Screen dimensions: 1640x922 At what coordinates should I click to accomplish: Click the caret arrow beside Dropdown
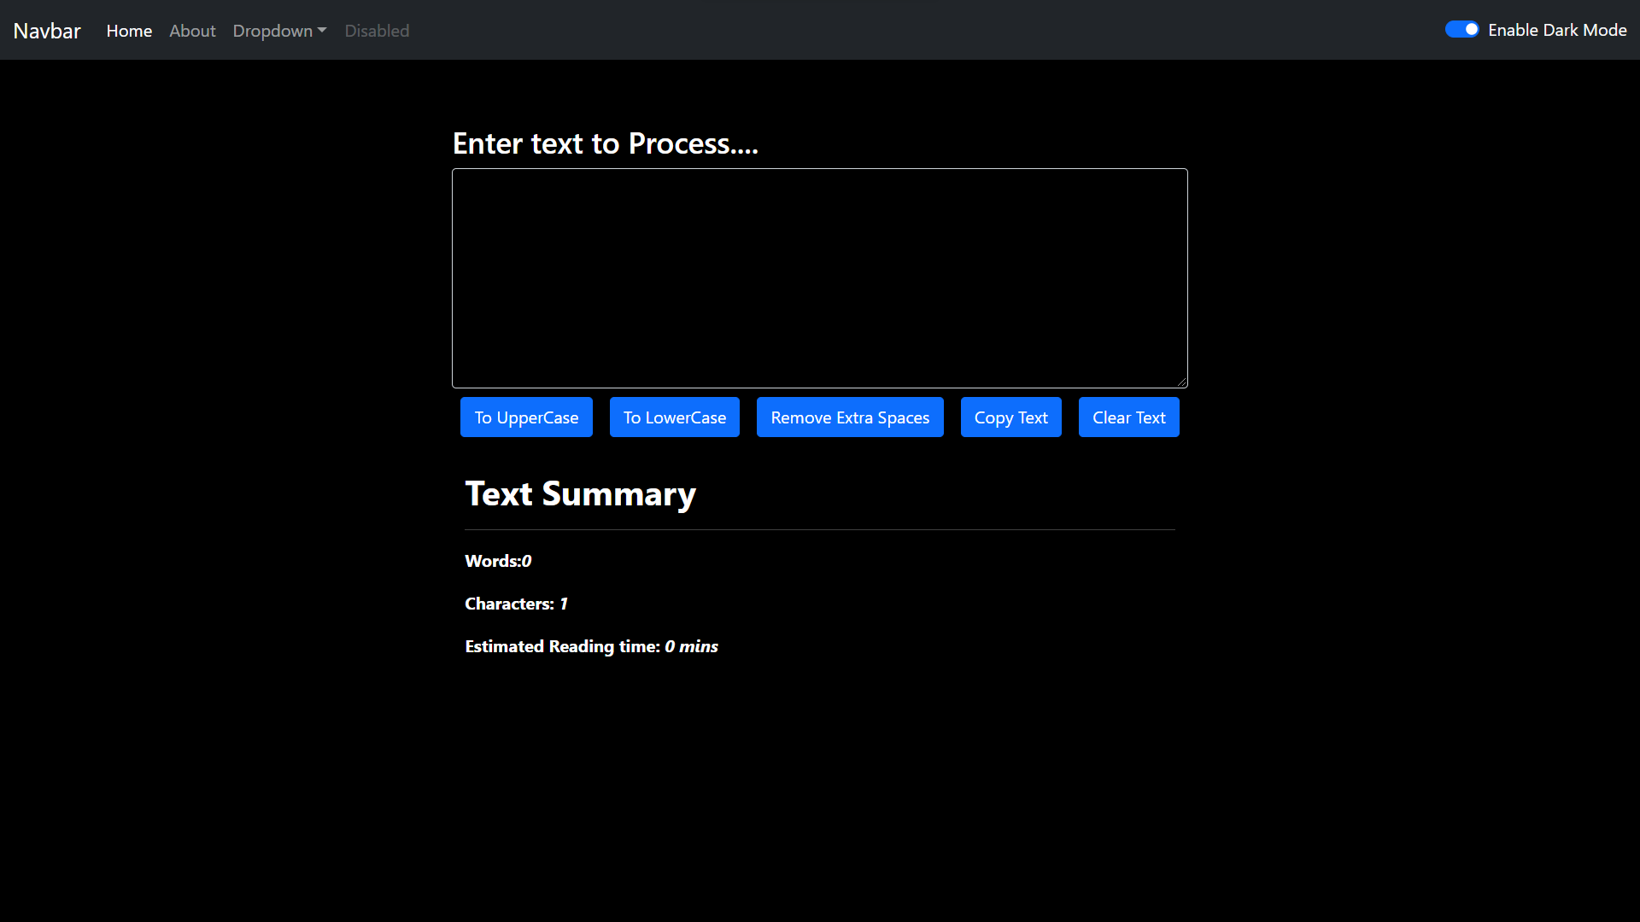[322, 31]
